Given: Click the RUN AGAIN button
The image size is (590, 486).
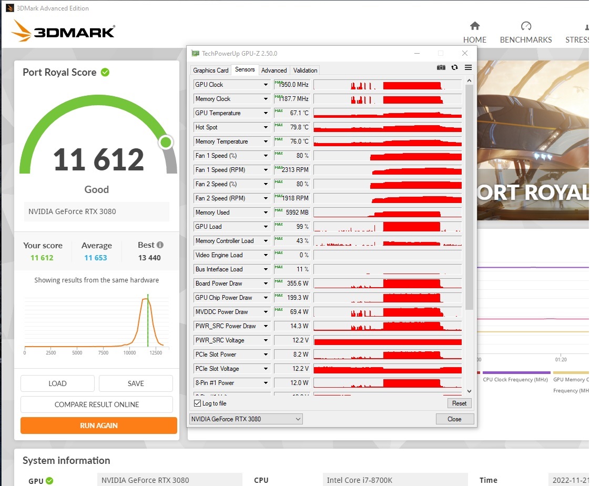Looking at the screenshot, I should (98, 426).
